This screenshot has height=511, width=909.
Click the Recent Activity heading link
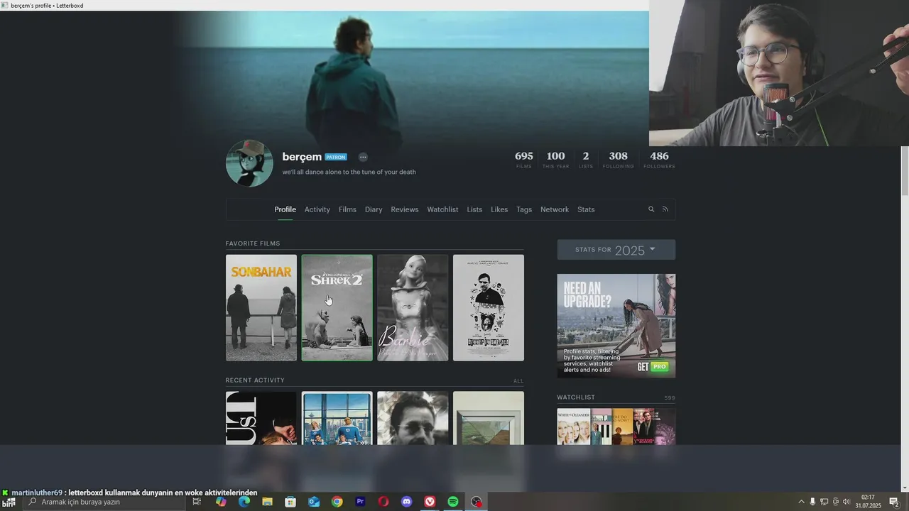pyautogui.click(x=255, y=380)
